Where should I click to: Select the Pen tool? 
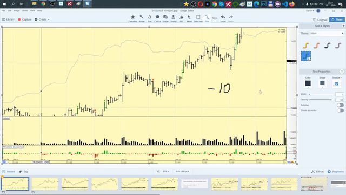(207, 18)
